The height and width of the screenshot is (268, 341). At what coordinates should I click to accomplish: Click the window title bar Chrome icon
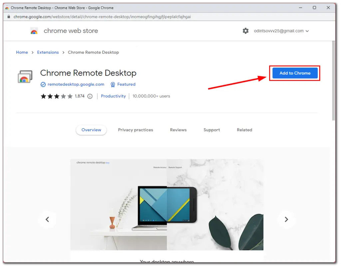click(7, 8)
